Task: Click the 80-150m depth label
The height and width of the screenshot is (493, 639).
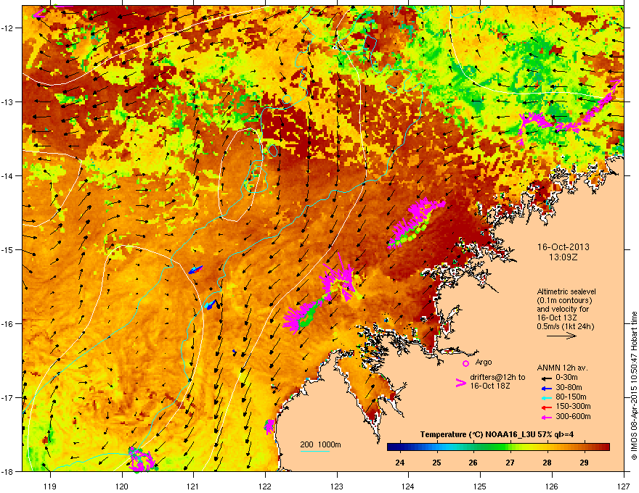Action: pos(571,397)
